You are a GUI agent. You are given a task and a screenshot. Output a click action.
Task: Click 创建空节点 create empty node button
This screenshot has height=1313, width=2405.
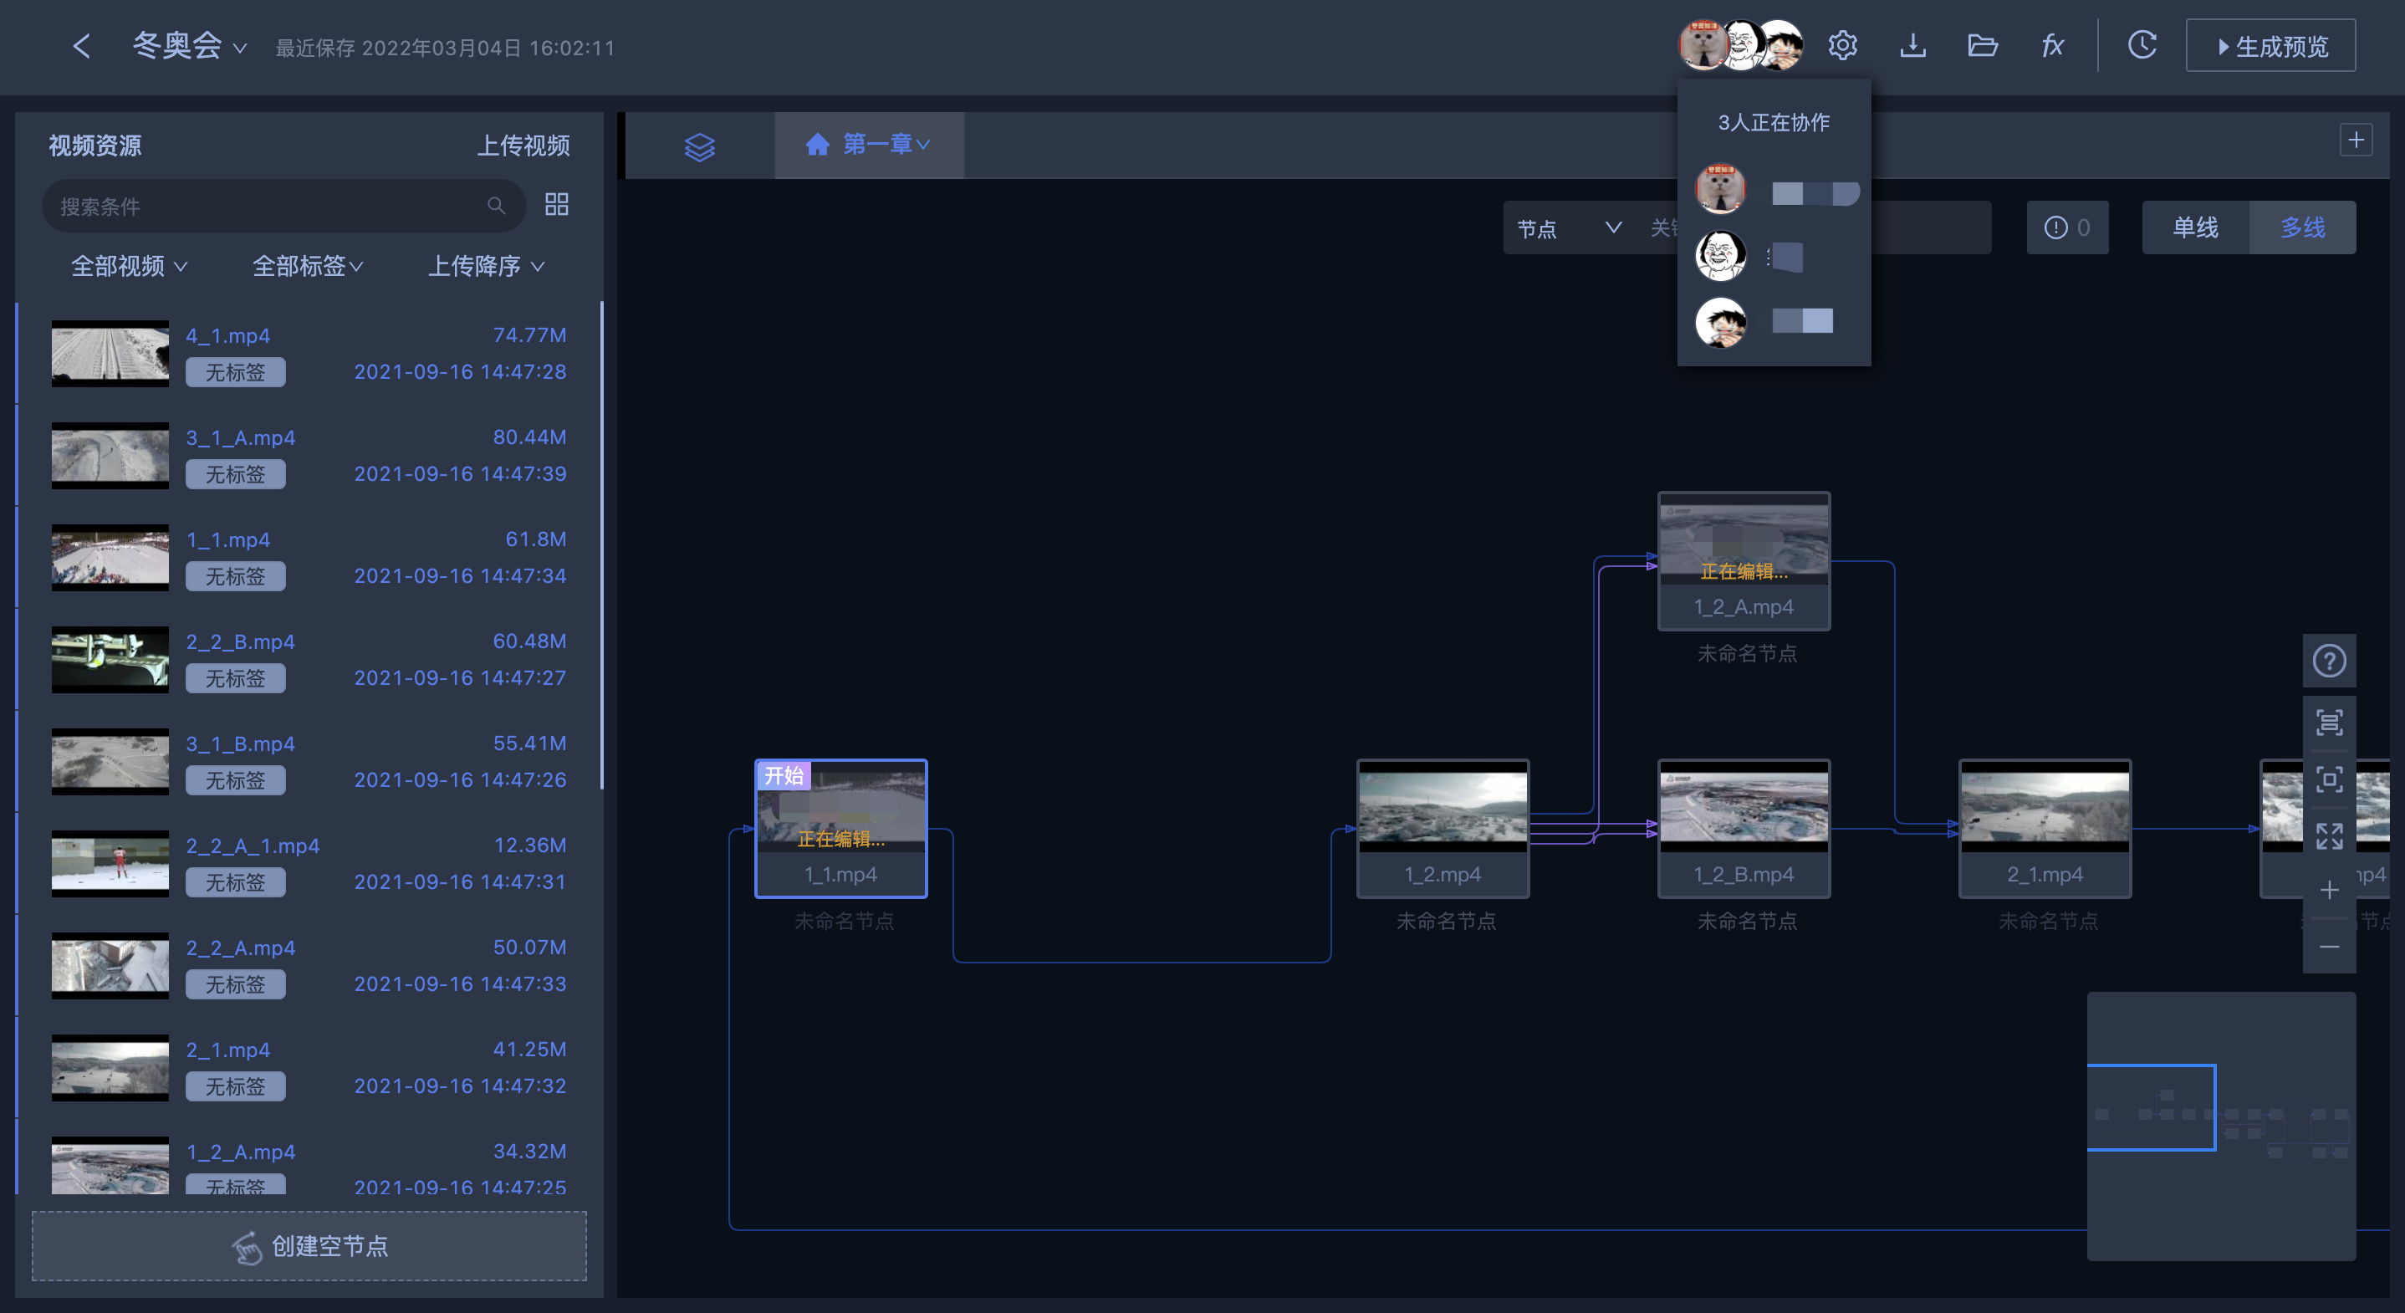[309, 1246]
